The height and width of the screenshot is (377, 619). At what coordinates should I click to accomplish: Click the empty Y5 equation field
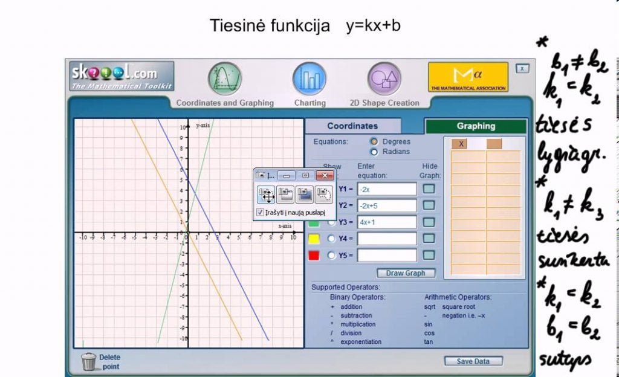(387, 255)
